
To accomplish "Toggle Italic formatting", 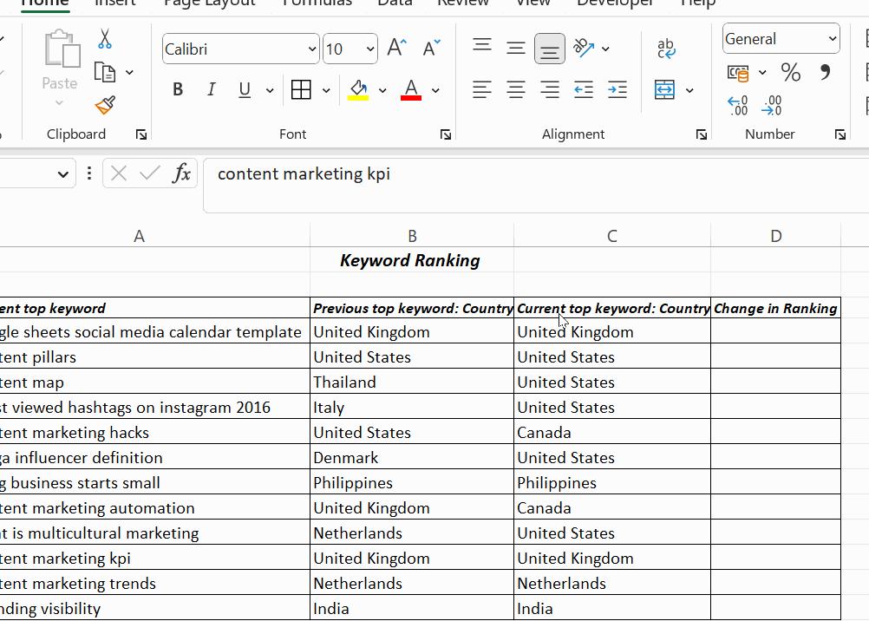I will tap(211, 89).
